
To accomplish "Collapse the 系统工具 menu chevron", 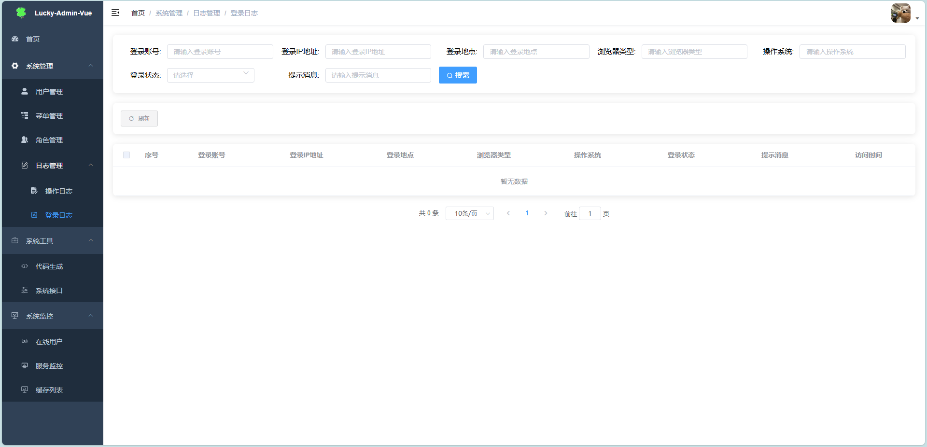I will pyautogui.click(x=91, y=240).
